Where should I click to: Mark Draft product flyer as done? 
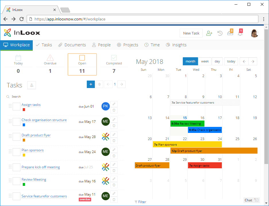click(x=17, y=137)
